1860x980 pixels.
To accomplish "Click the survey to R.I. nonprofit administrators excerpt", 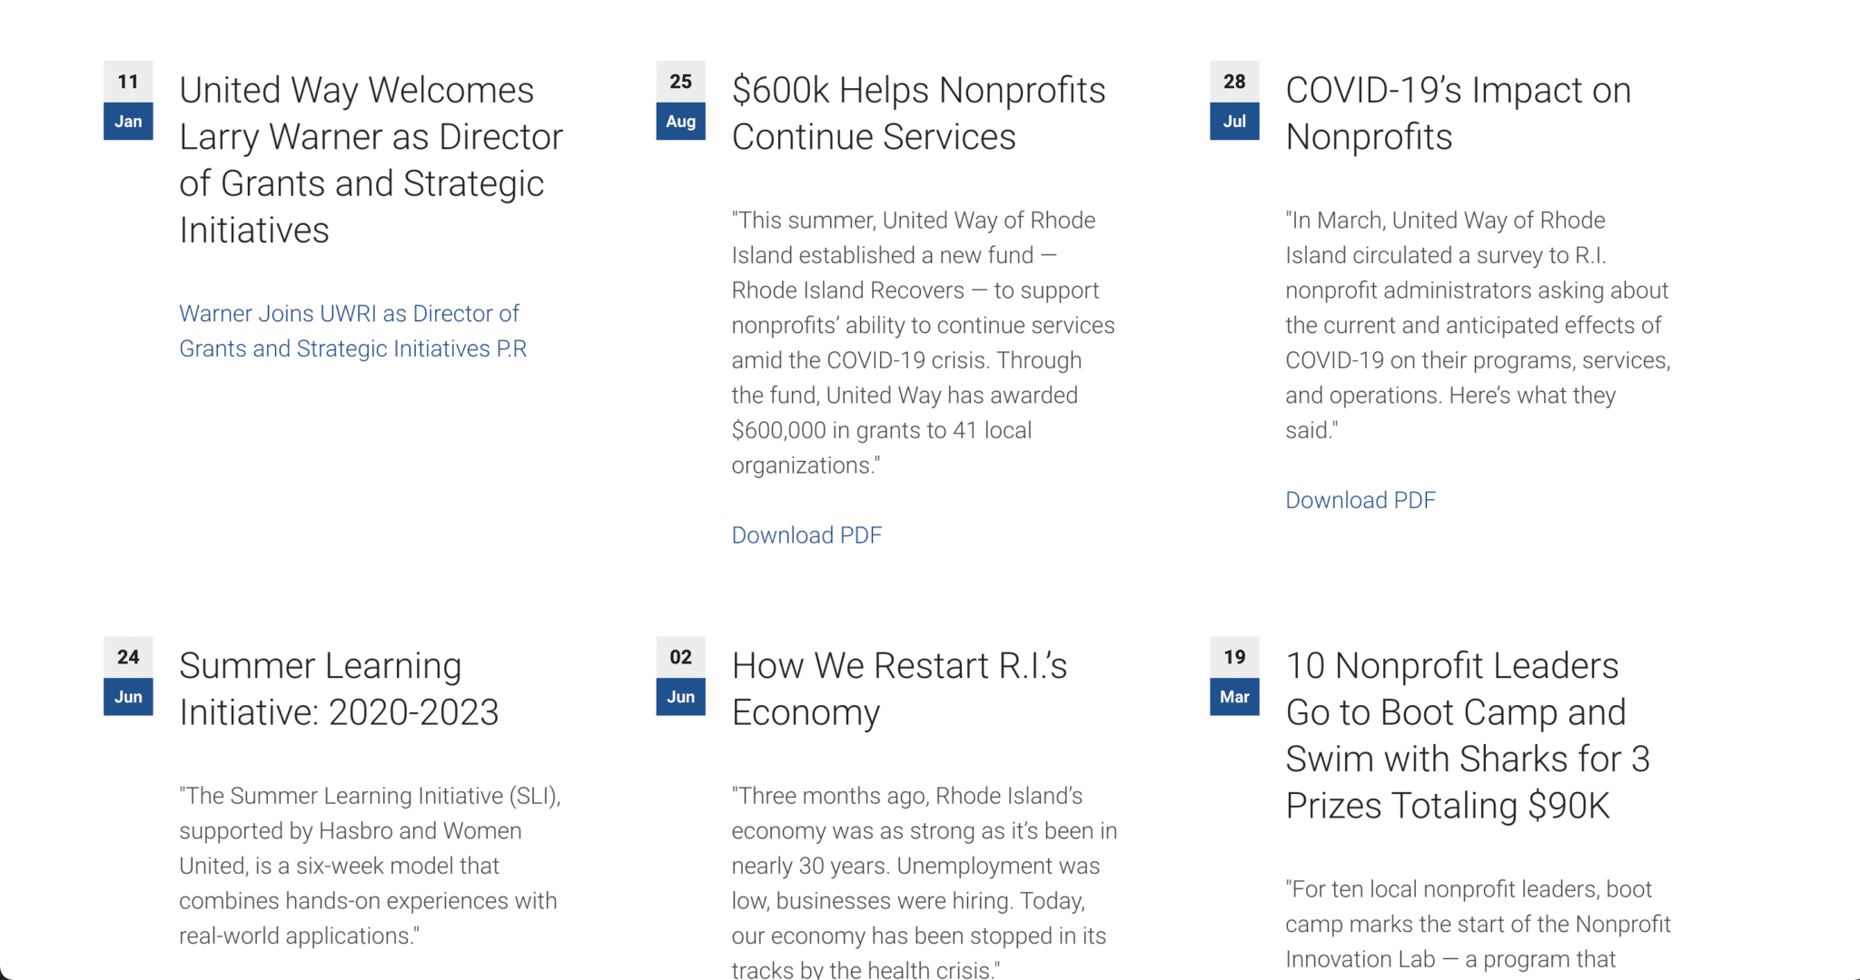I will 1478,325.
